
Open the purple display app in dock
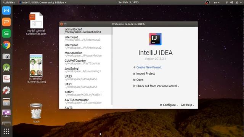(6, 113)
